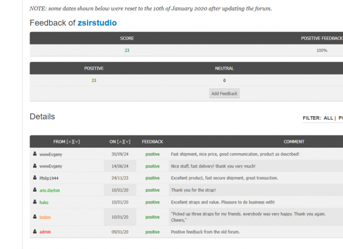Image resolution: width=343 pixels, height=249 pixels.
Task: Open wwwEvgeny's profile from the 14/06/24 feedback
Action: point(51,166)
